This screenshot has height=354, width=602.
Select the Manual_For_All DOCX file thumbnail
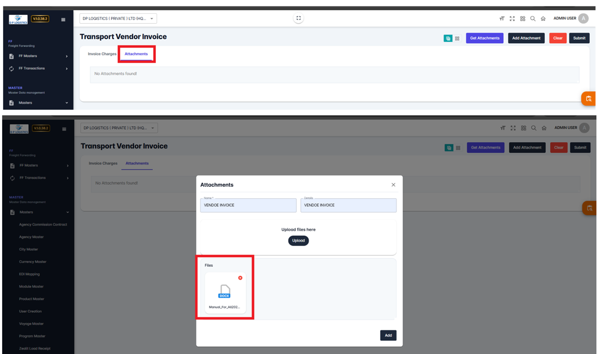pos(225,293)
